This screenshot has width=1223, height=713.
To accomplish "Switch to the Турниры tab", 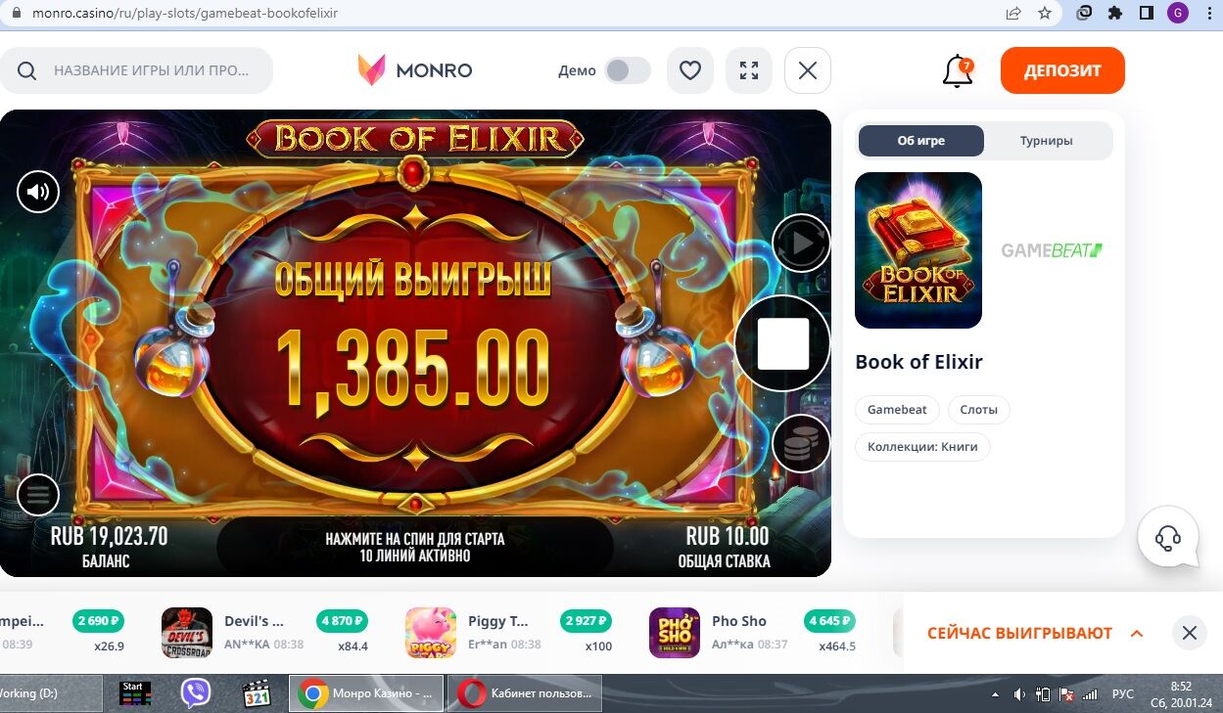I will pyautogui.click(x=1046, y=141).
